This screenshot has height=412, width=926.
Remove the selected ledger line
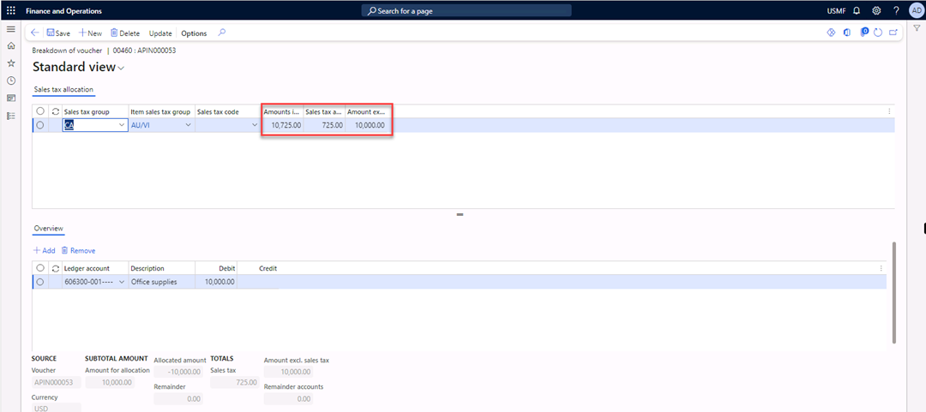[79, 251]
